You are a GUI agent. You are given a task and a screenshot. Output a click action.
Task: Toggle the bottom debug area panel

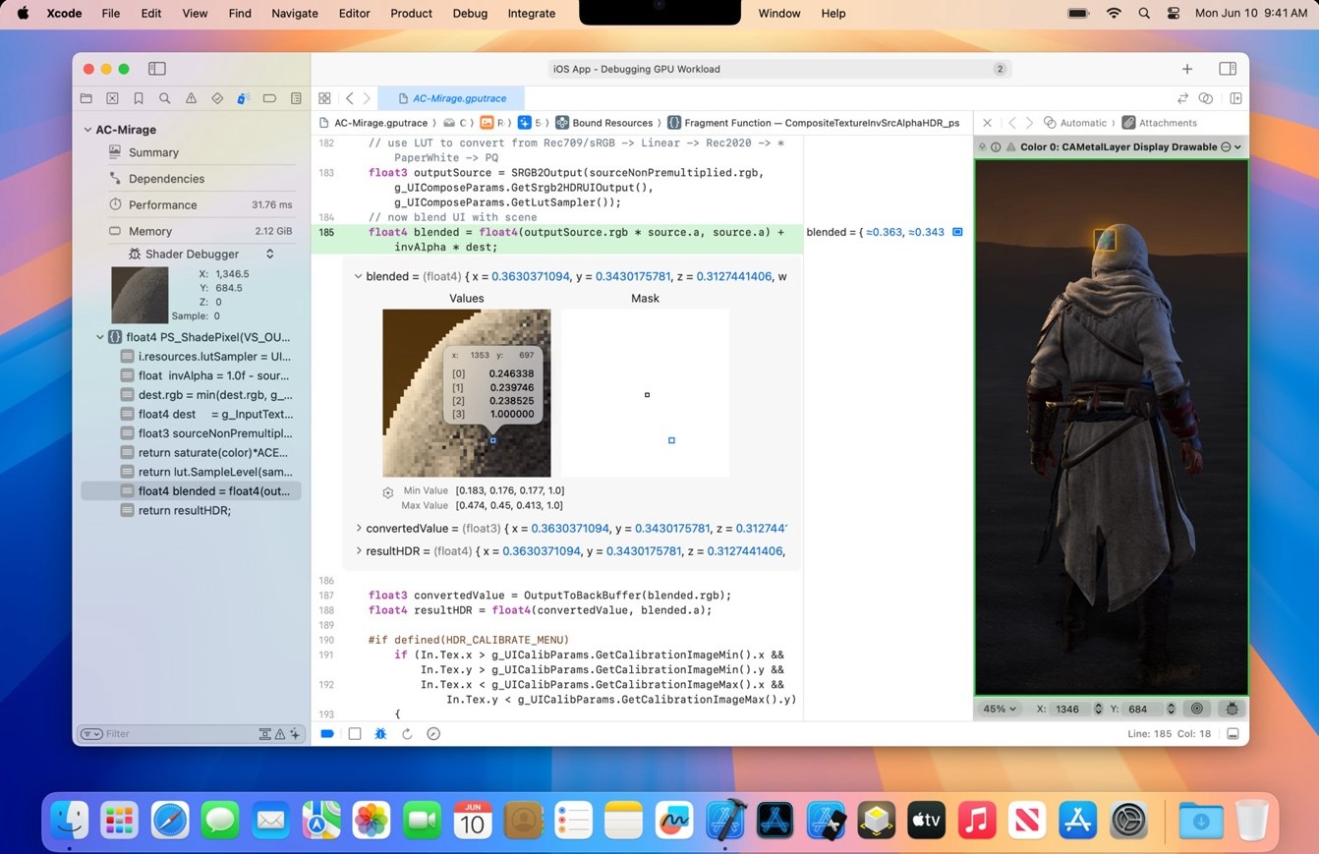tap(1233, 733)
